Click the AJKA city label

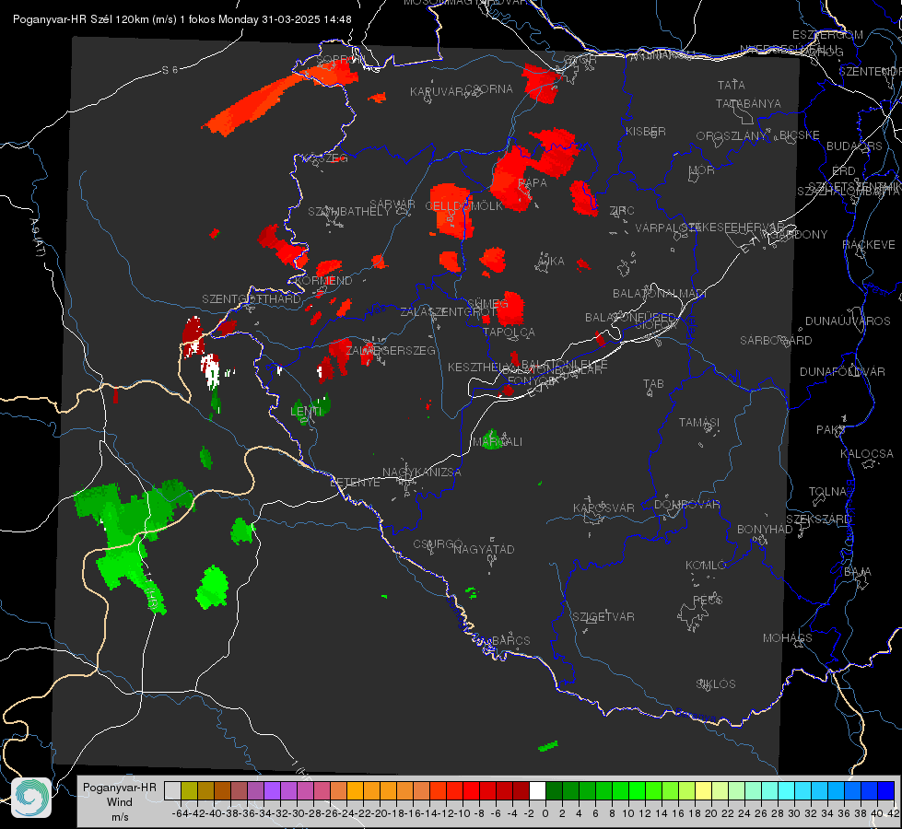(550, 262)
